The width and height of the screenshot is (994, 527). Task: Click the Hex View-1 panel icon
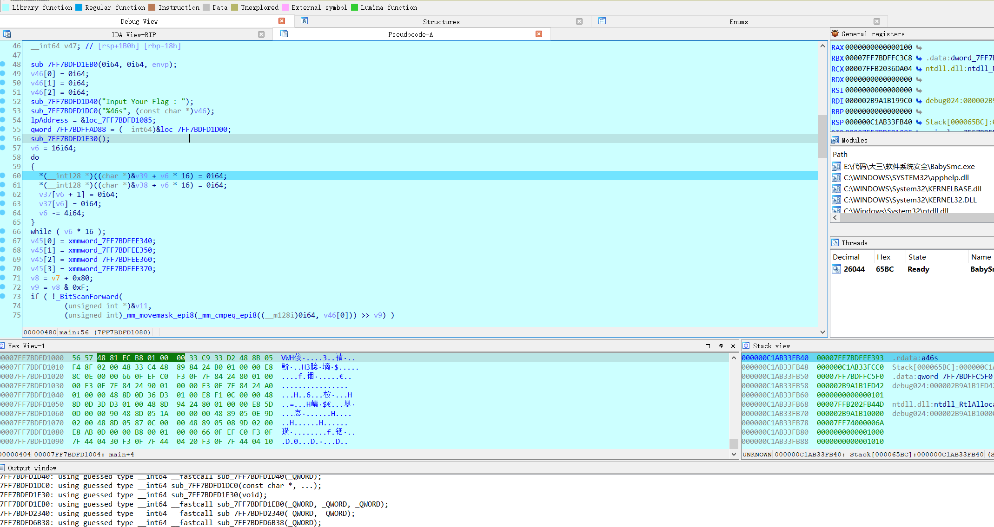click(x=5, y=346)
